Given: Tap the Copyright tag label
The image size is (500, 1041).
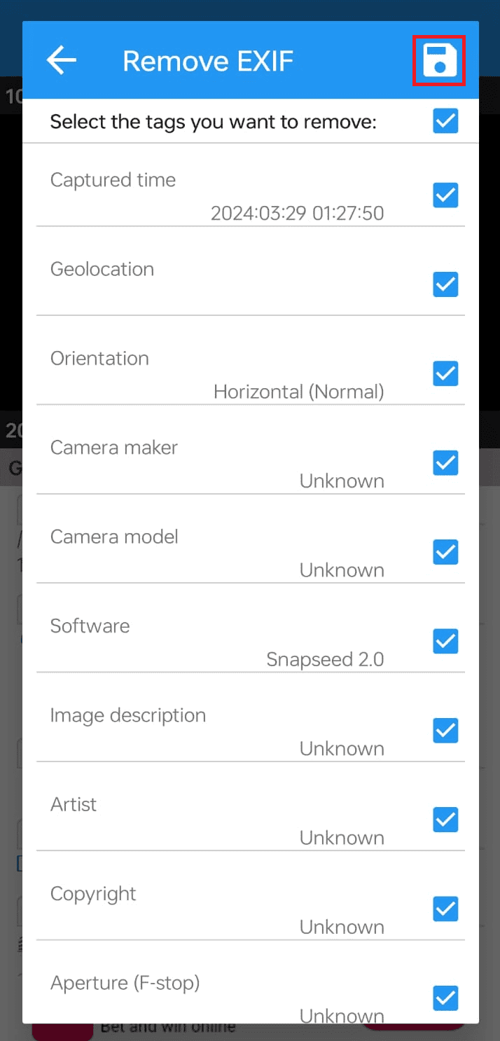Looking at the screenshot, I should (x=93, y=894).
